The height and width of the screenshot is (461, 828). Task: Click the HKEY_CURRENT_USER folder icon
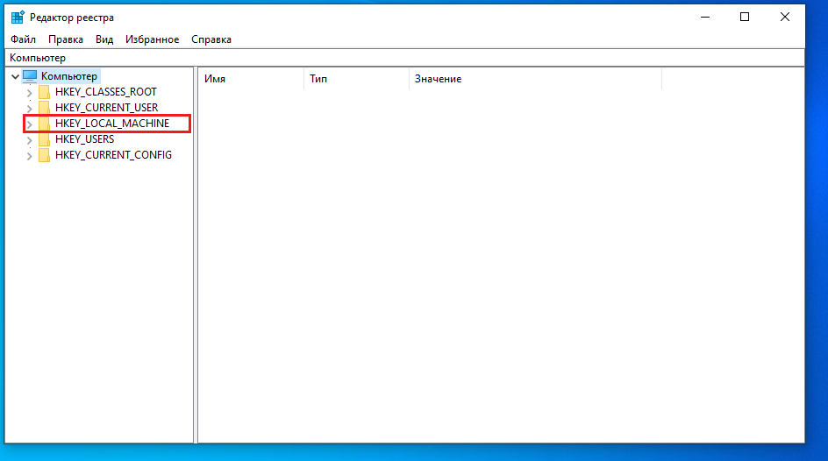coord(45,108)
